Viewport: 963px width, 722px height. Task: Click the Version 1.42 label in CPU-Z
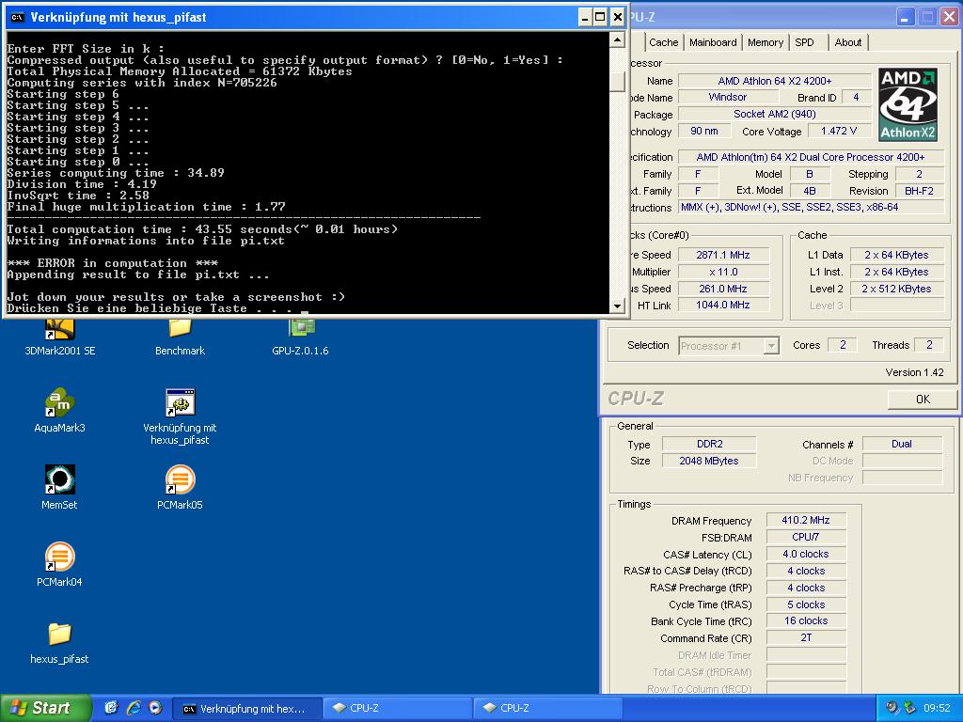click(x=914, y=372)
